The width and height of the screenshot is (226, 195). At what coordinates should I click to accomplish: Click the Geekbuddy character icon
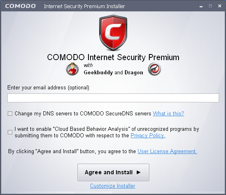pyautogui.click(x=72, y=69)
